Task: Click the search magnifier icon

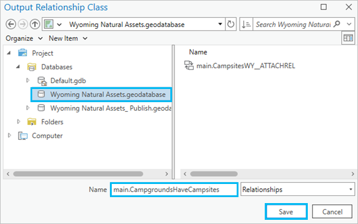Action: pyautogui.click(x=336, y=24)
